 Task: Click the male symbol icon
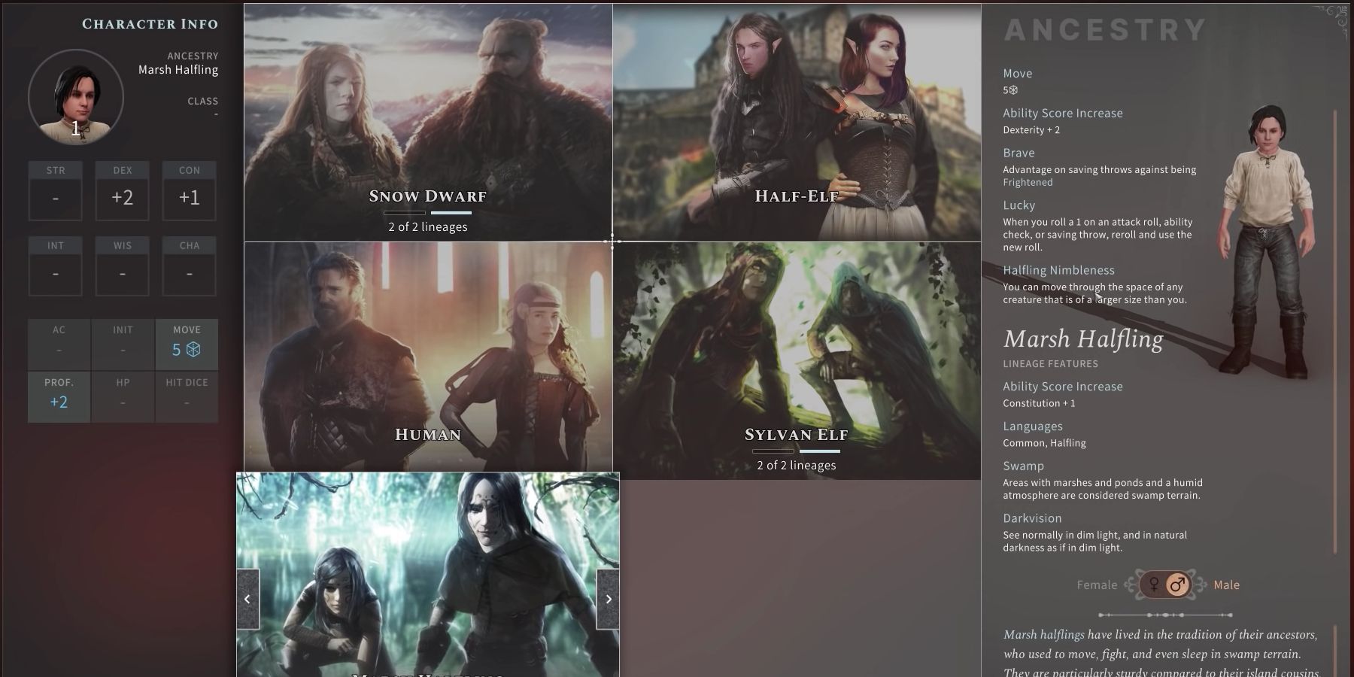[x=1178, y=584]
